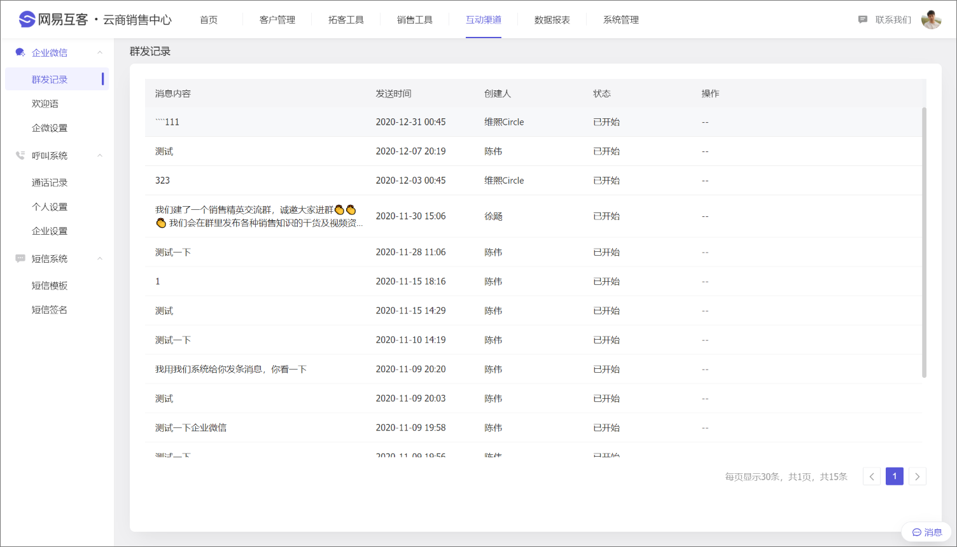Click the 网易互客 logo icon
957x547 pixels.
pos(27,20)
